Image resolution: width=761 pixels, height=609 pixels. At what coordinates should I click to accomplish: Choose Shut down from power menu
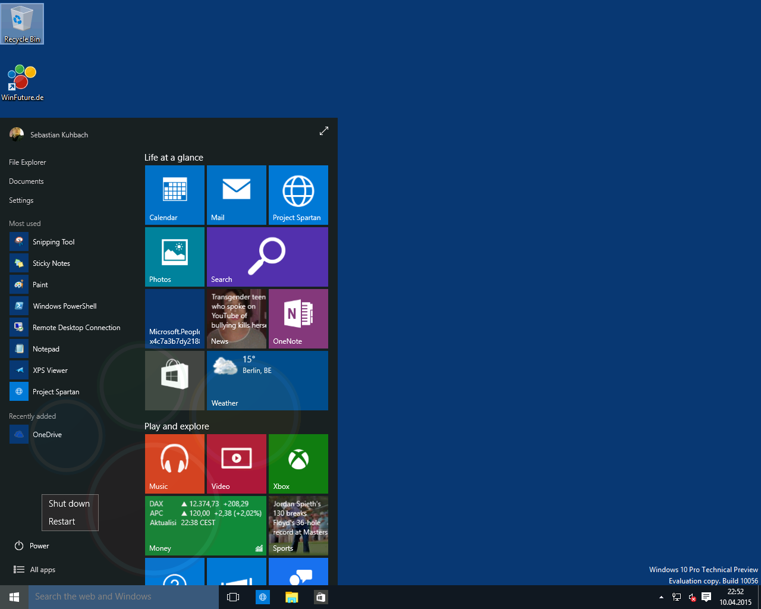pos(70,504)
